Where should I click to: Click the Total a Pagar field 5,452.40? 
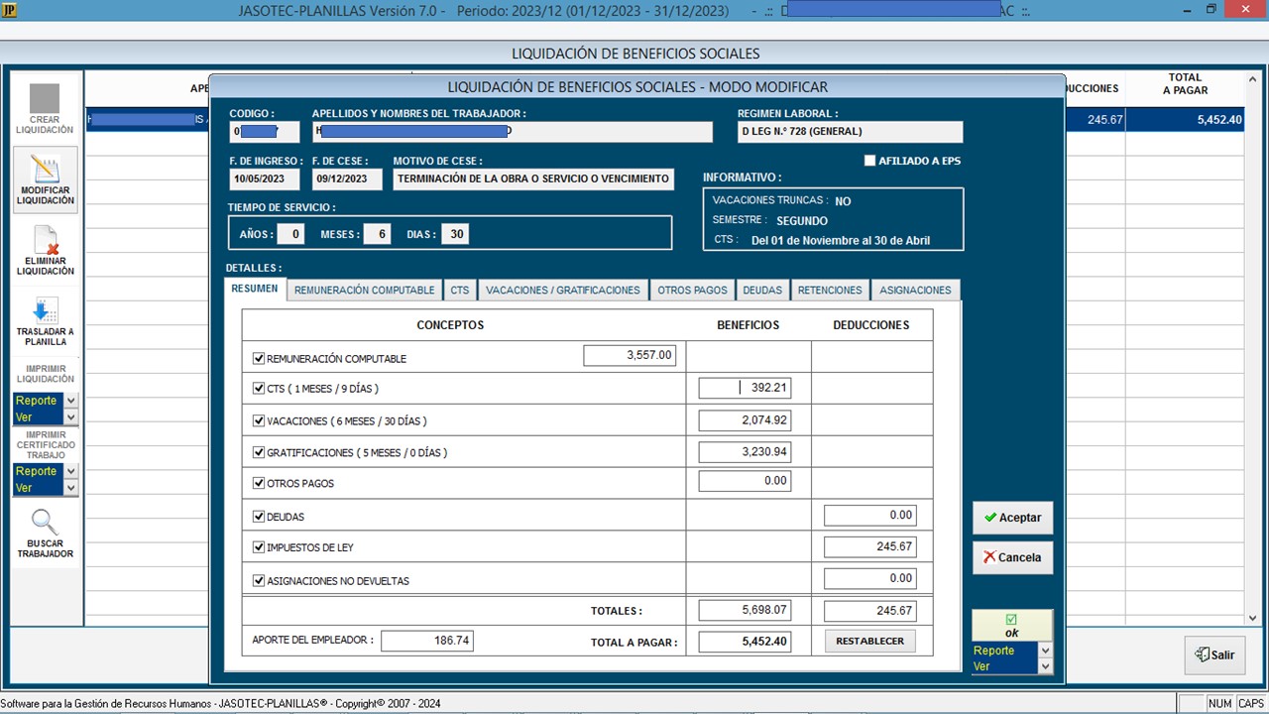coord(745,642)
